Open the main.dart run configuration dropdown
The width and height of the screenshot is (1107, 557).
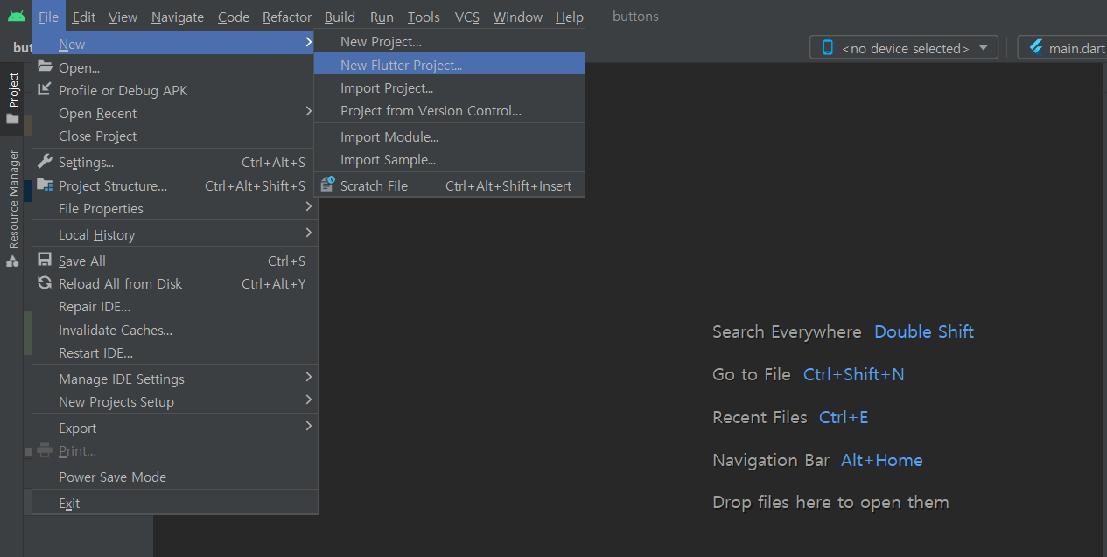(1062, 48)
